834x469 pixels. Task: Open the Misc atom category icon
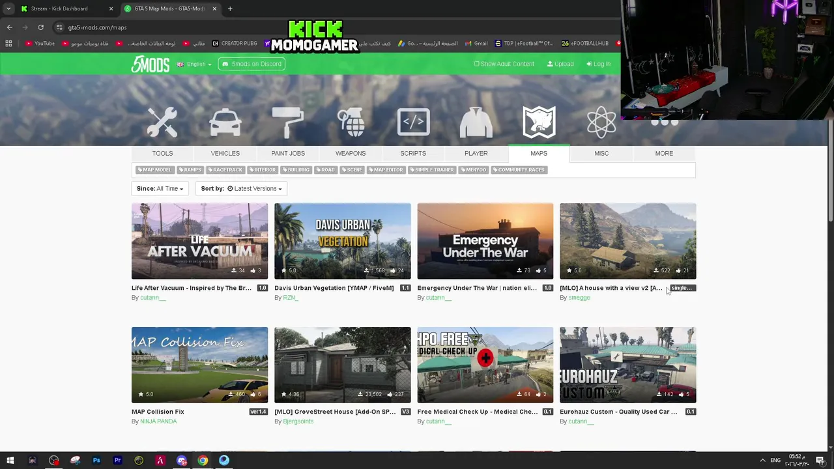click(x=601, y=122)
